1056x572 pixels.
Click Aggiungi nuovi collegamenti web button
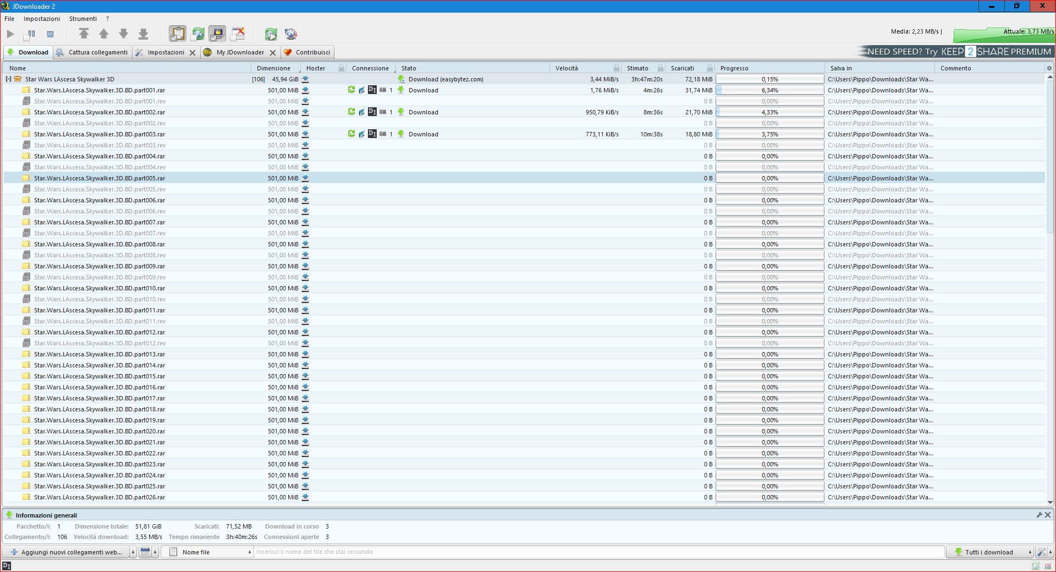(x=66, y=552)
